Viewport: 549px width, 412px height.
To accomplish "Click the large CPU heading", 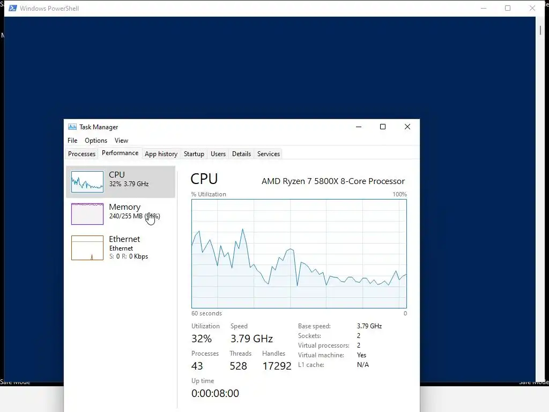I will pos(204,179).
